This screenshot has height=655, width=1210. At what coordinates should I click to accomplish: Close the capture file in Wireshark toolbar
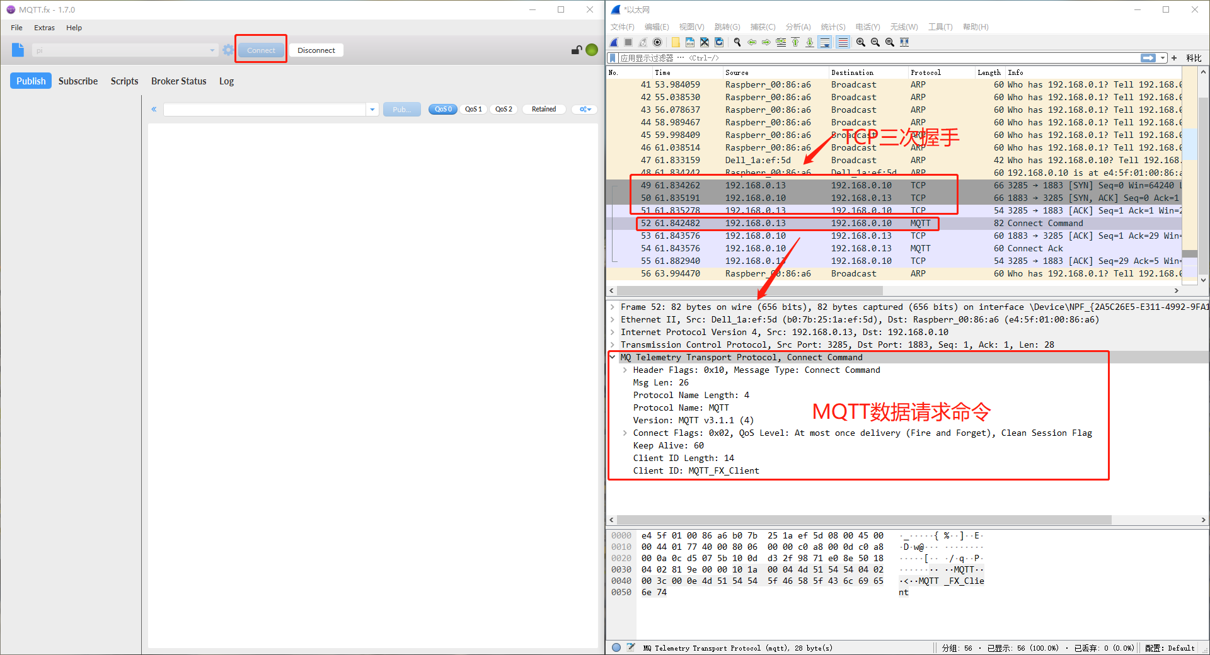pos(705,42)
